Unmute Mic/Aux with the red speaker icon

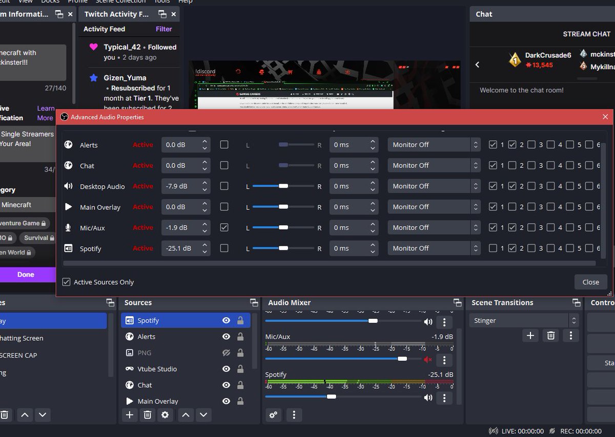point(428,359)
